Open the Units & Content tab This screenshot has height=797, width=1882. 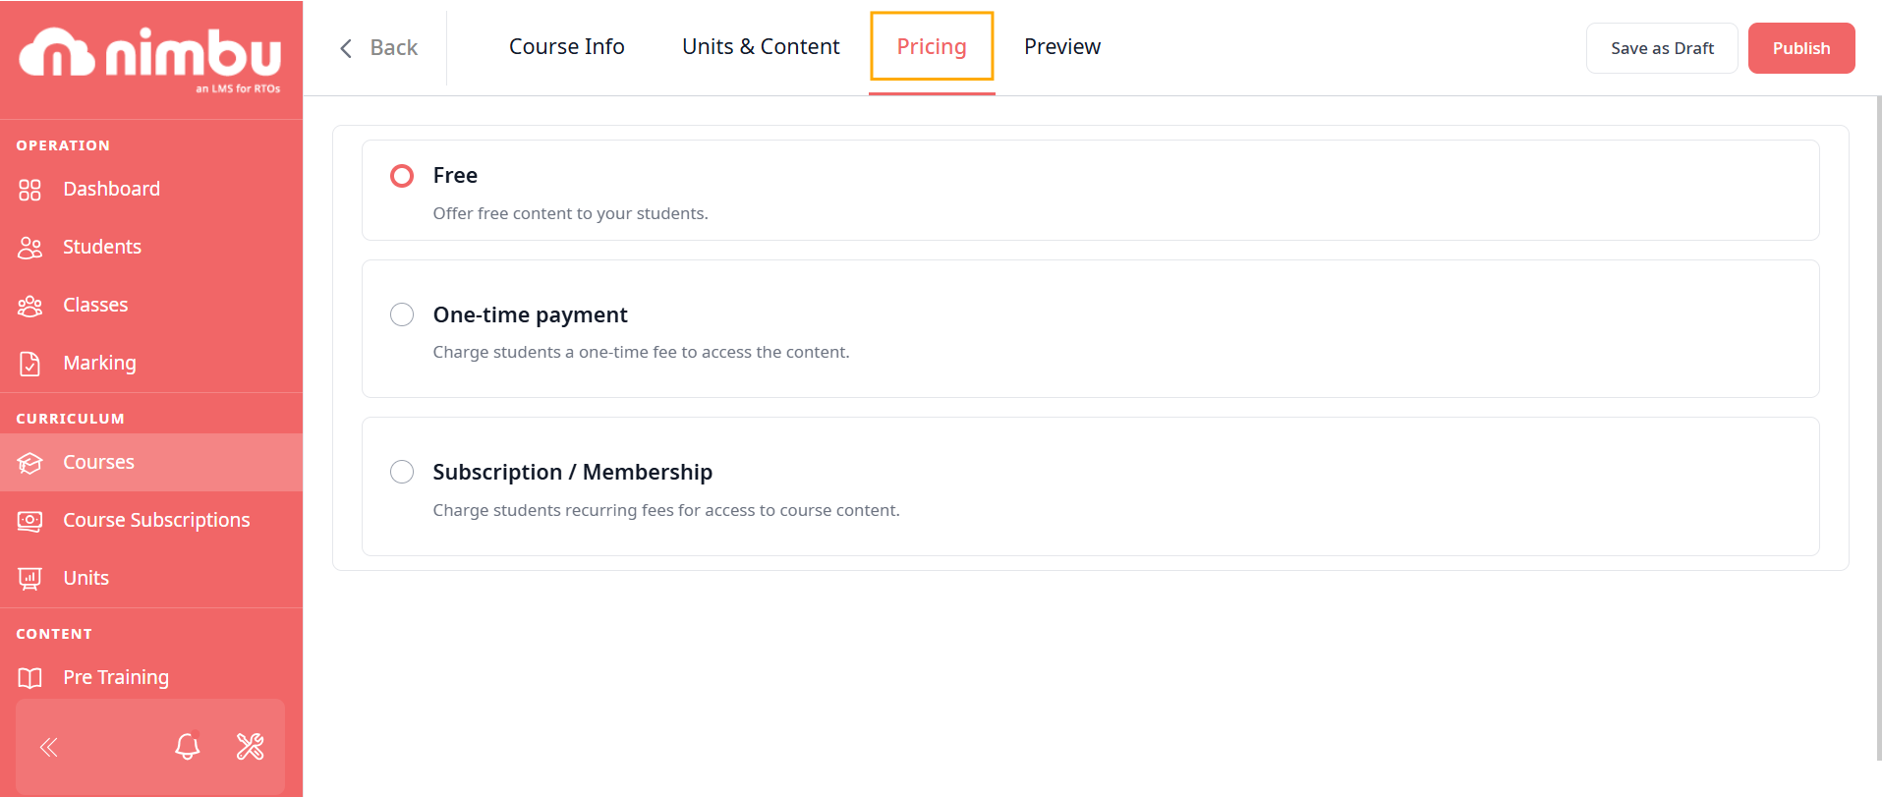click(x=761, y=47)
